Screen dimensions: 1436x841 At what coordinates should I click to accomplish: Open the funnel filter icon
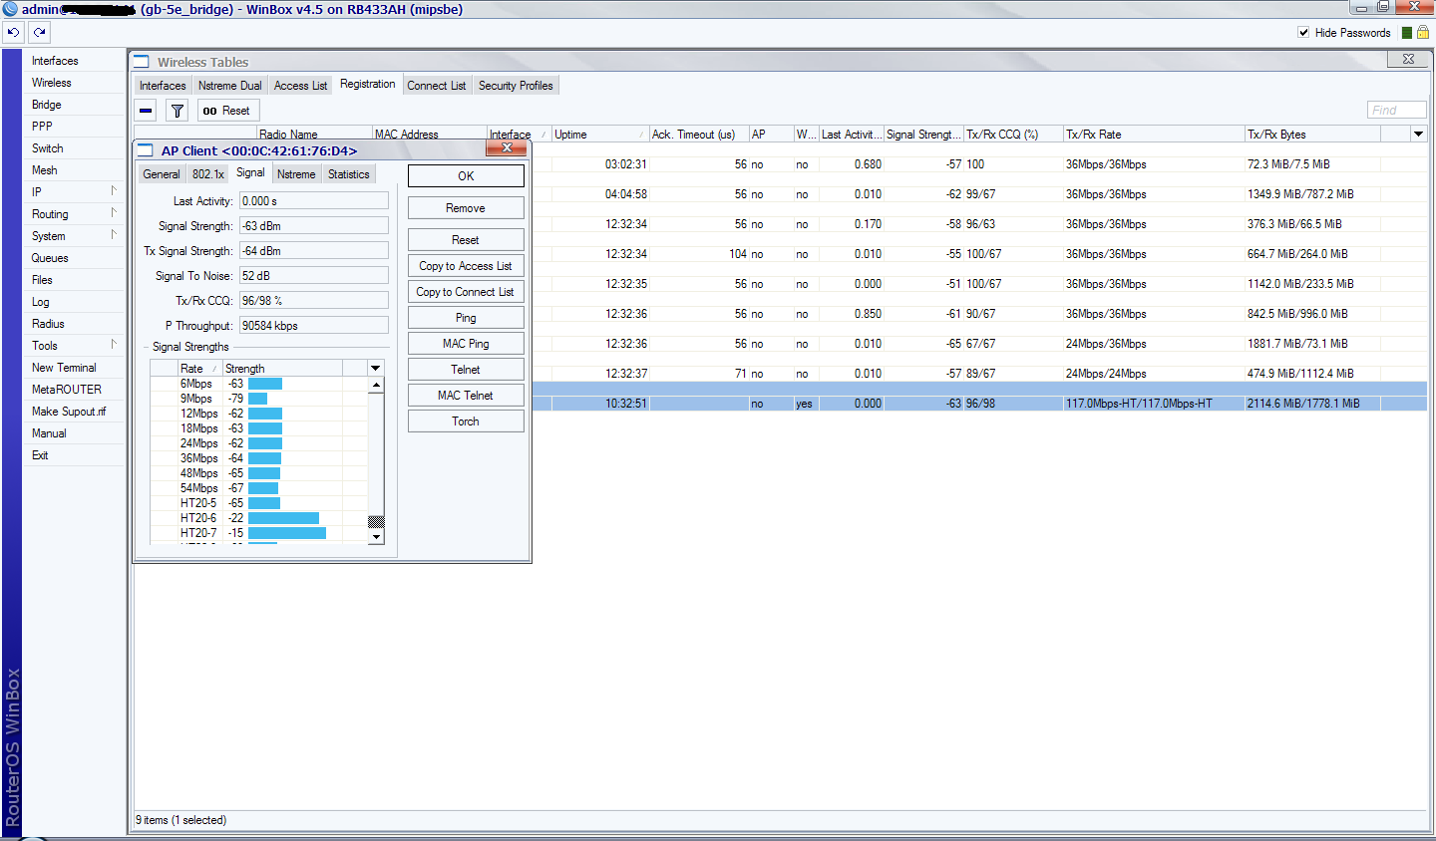pos(177,111)
